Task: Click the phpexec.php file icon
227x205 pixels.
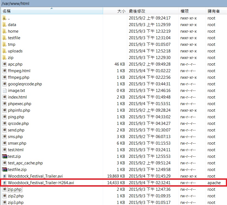Action: 5,104
